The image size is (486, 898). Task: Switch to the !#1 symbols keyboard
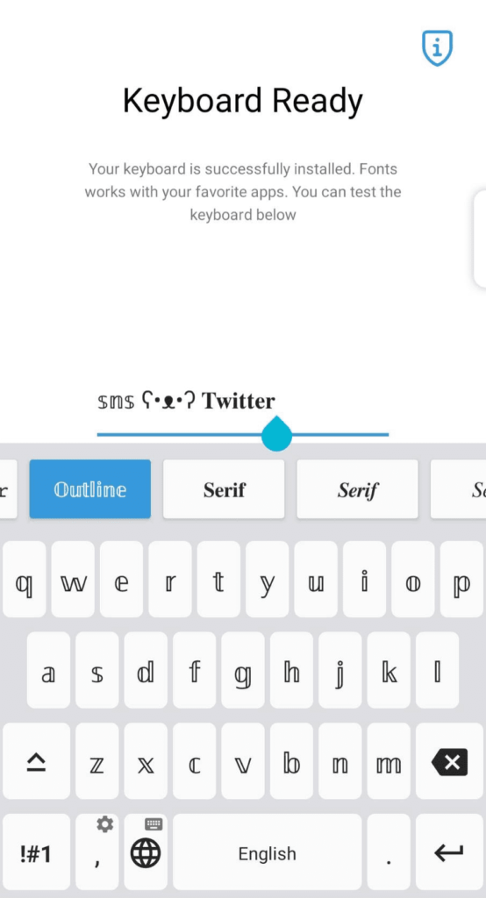37,852
